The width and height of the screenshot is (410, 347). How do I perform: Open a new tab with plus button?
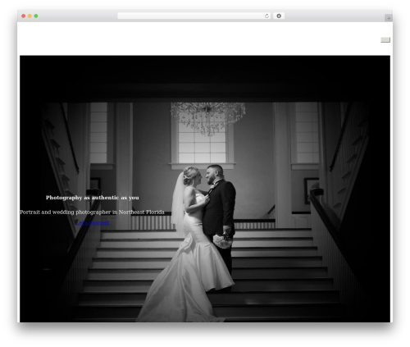[389, 18]
